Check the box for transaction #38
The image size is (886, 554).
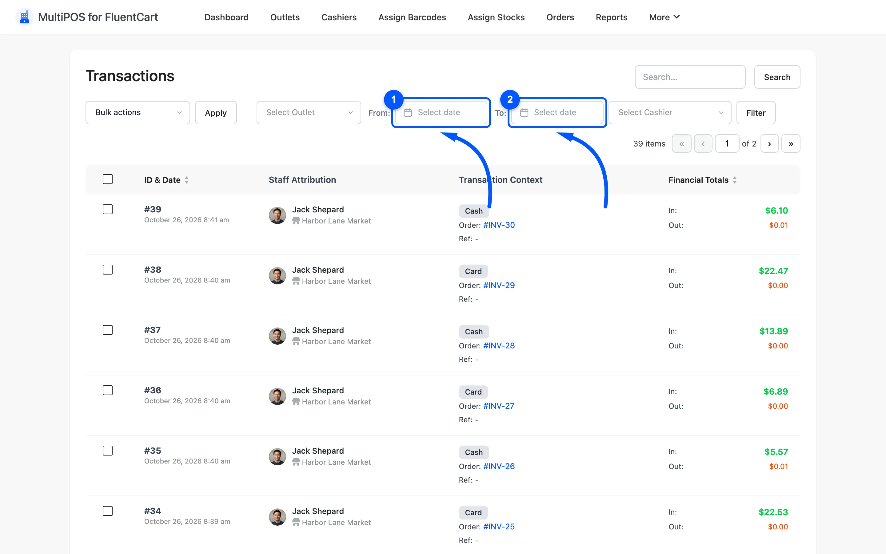(108, 270)
